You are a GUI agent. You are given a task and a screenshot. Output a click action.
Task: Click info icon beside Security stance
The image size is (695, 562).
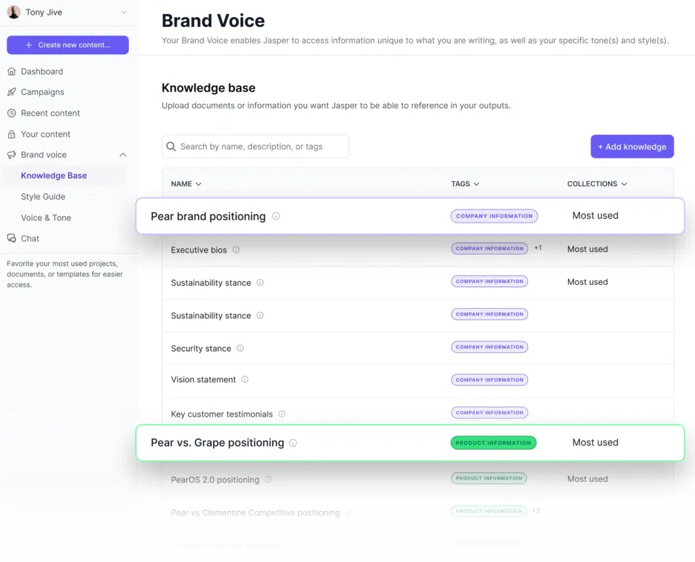pyautogui.click(x=240, y=348)
